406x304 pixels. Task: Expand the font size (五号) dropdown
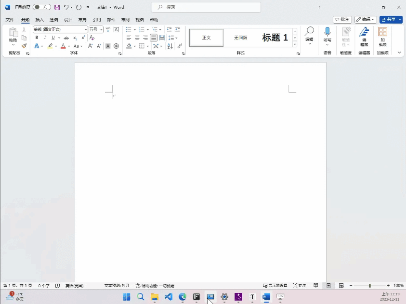(x=102, y=30)
